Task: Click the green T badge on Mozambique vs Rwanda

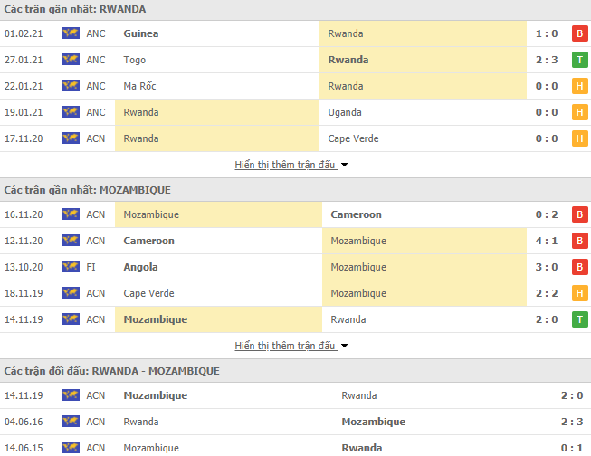Action: (x=579, y=319)
